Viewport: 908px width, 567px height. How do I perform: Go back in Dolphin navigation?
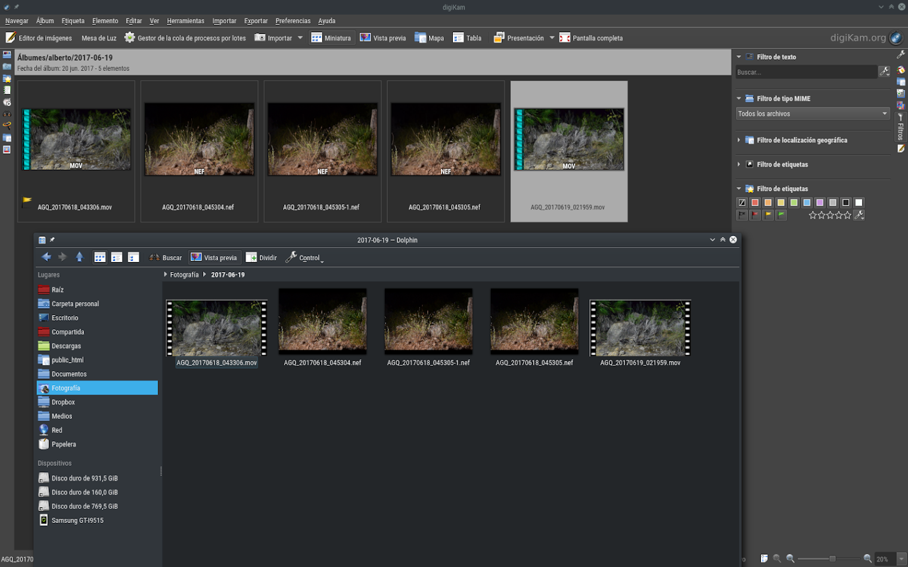(x=46, y=257)
